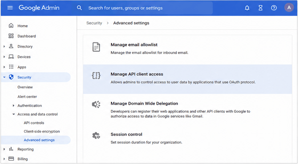Select Overview under Security
Image resolution: width=298 pixels, height=164 pixels.
(x=25, y=87)
